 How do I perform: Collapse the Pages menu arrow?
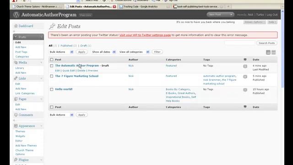click(x=41, y=99)
